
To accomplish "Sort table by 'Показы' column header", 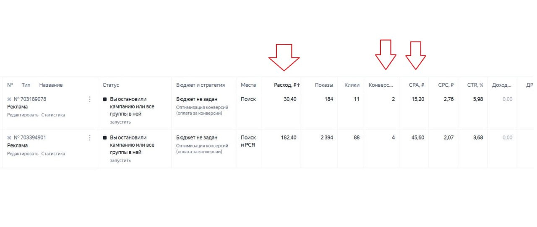I will click(324, 85).
